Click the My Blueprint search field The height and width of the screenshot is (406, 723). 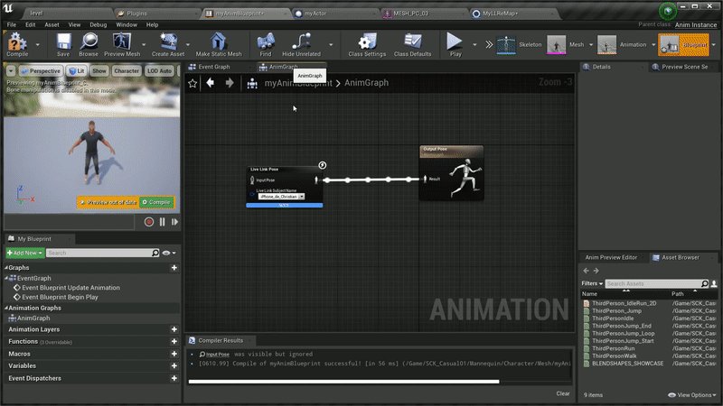[x=103, y=253]
